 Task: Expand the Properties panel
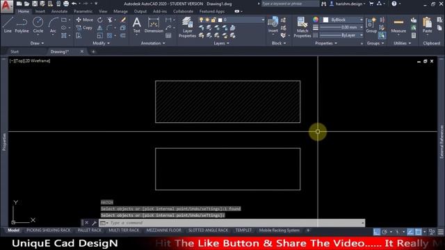point(326,43)
